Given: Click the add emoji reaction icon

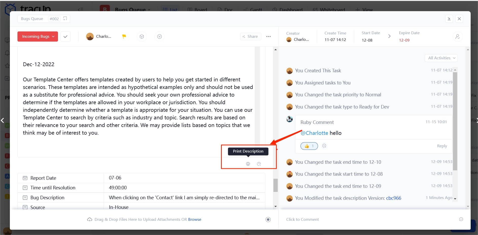Looking at the screenshot, I should tap(324, 146).
